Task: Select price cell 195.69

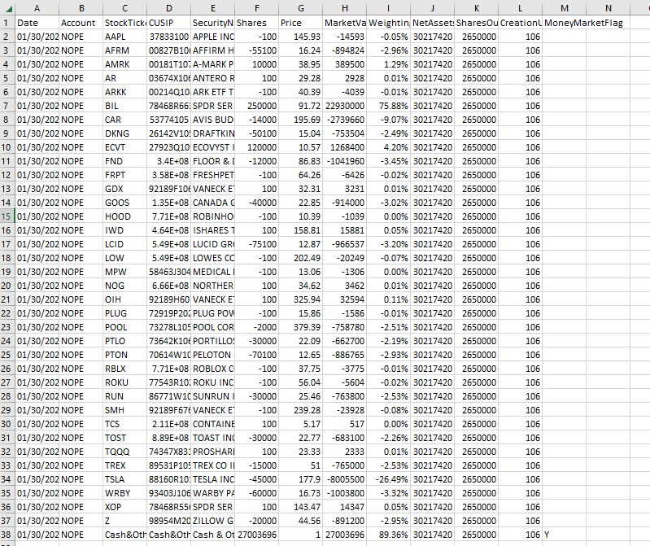Action: click(300, 120)
